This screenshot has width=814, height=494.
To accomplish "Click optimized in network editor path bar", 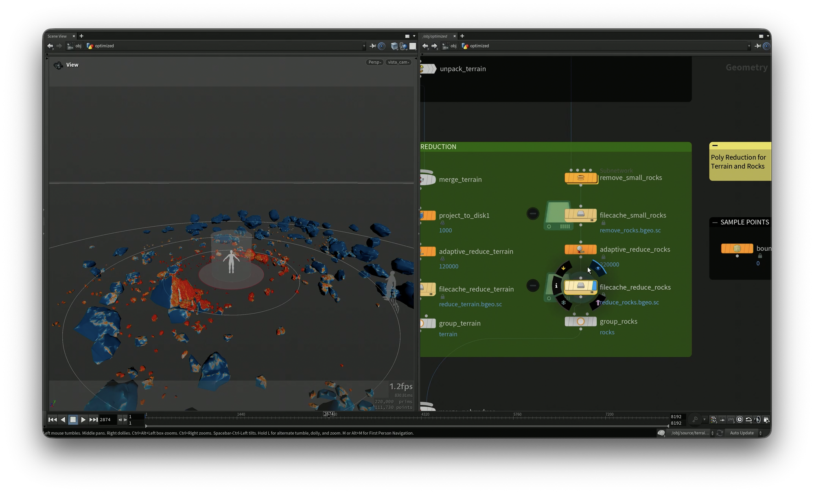I will 475,46.
